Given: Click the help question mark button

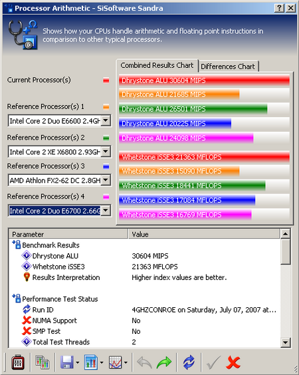Looking at the screenshot, I should [x=280, y=8].
